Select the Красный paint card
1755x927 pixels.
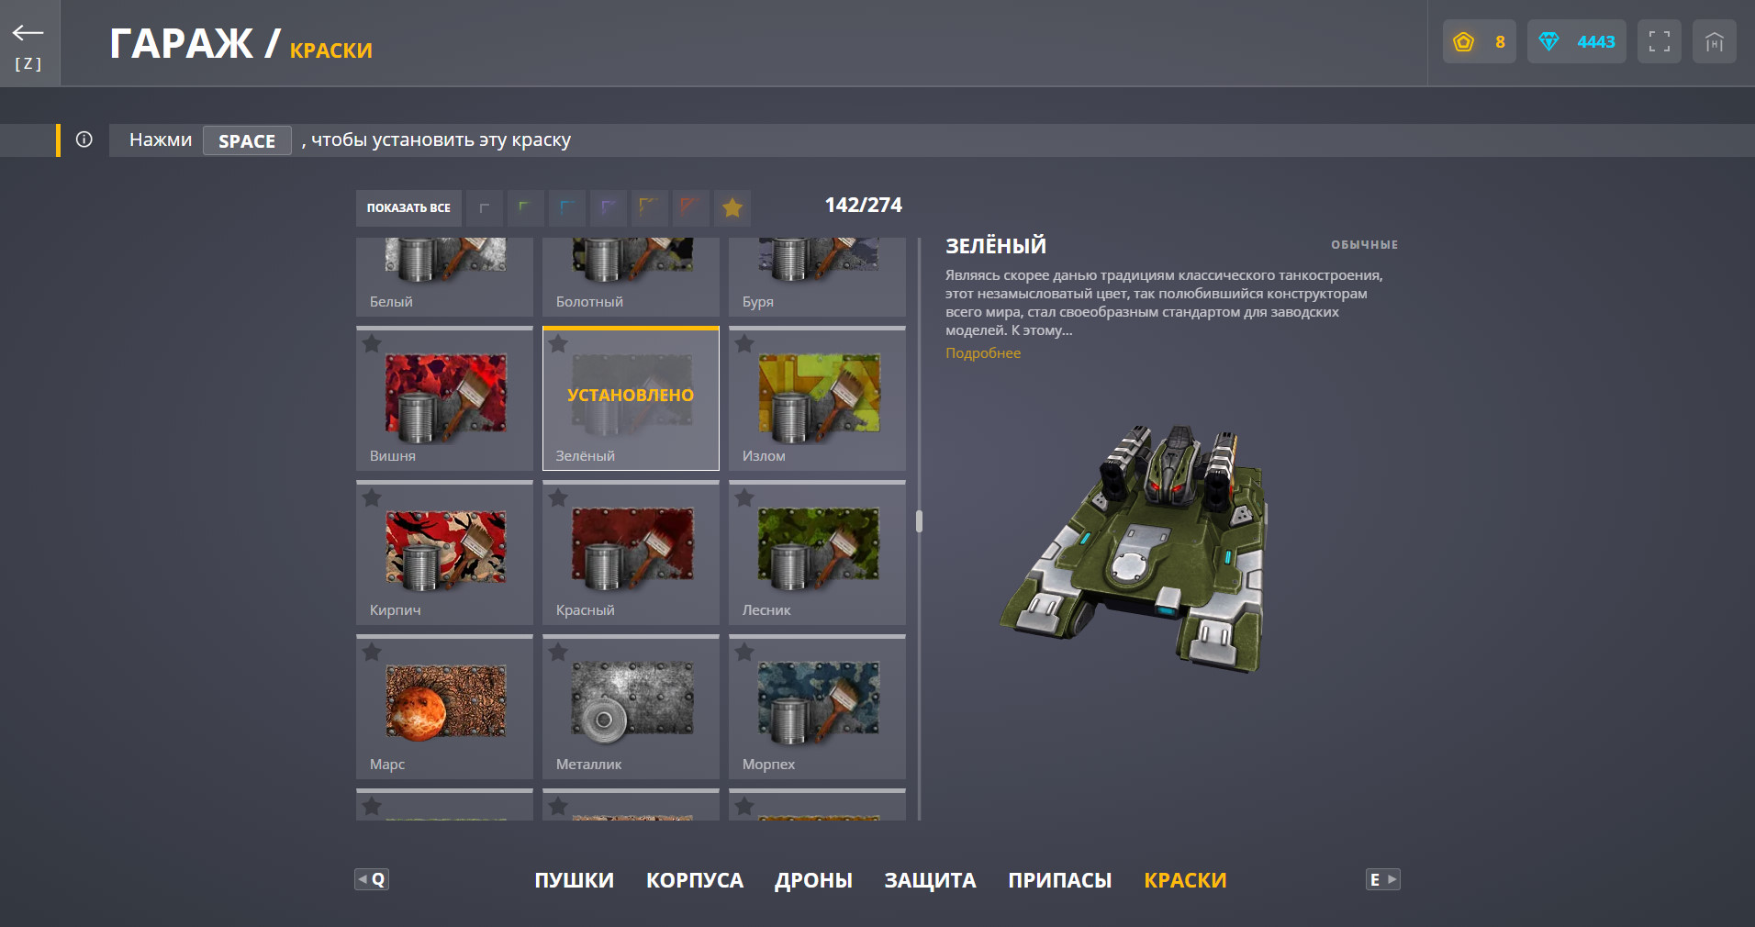pyautogui.click(x=631, y=553)
